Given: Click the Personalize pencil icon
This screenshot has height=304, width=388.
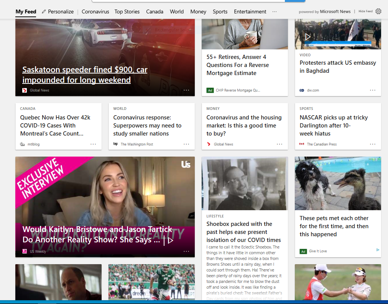Looking at the screenshot, I should 44,11.
